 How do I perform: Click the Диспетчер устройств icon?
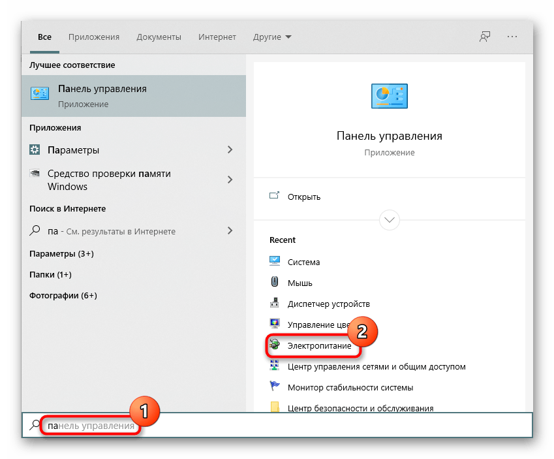click(x=275, y=303)
